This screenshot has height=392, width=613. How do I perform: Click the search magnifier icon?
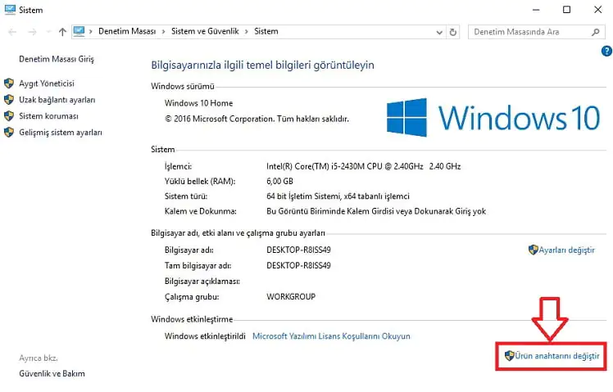(599, 32)
